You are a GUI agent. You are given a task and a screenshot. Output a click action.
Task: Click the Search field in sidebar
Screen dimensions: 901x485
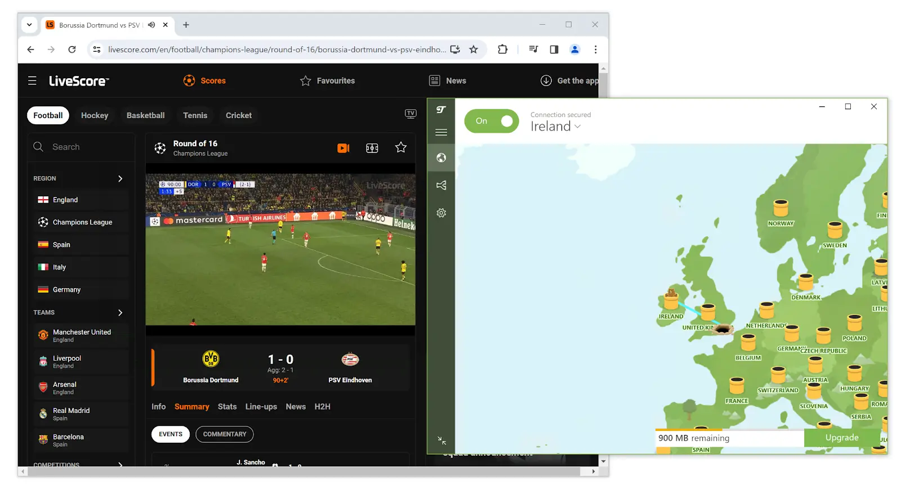click(x=81, y=147)
